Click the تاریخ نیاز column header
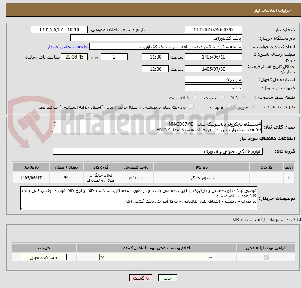The image size is (301, 288). 31,167
